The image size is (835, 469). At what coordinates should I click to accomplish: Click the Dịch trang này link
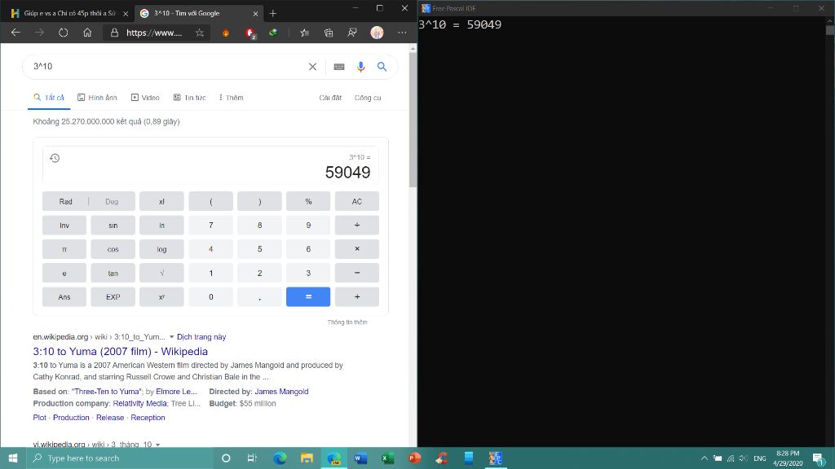coord(201,337)
